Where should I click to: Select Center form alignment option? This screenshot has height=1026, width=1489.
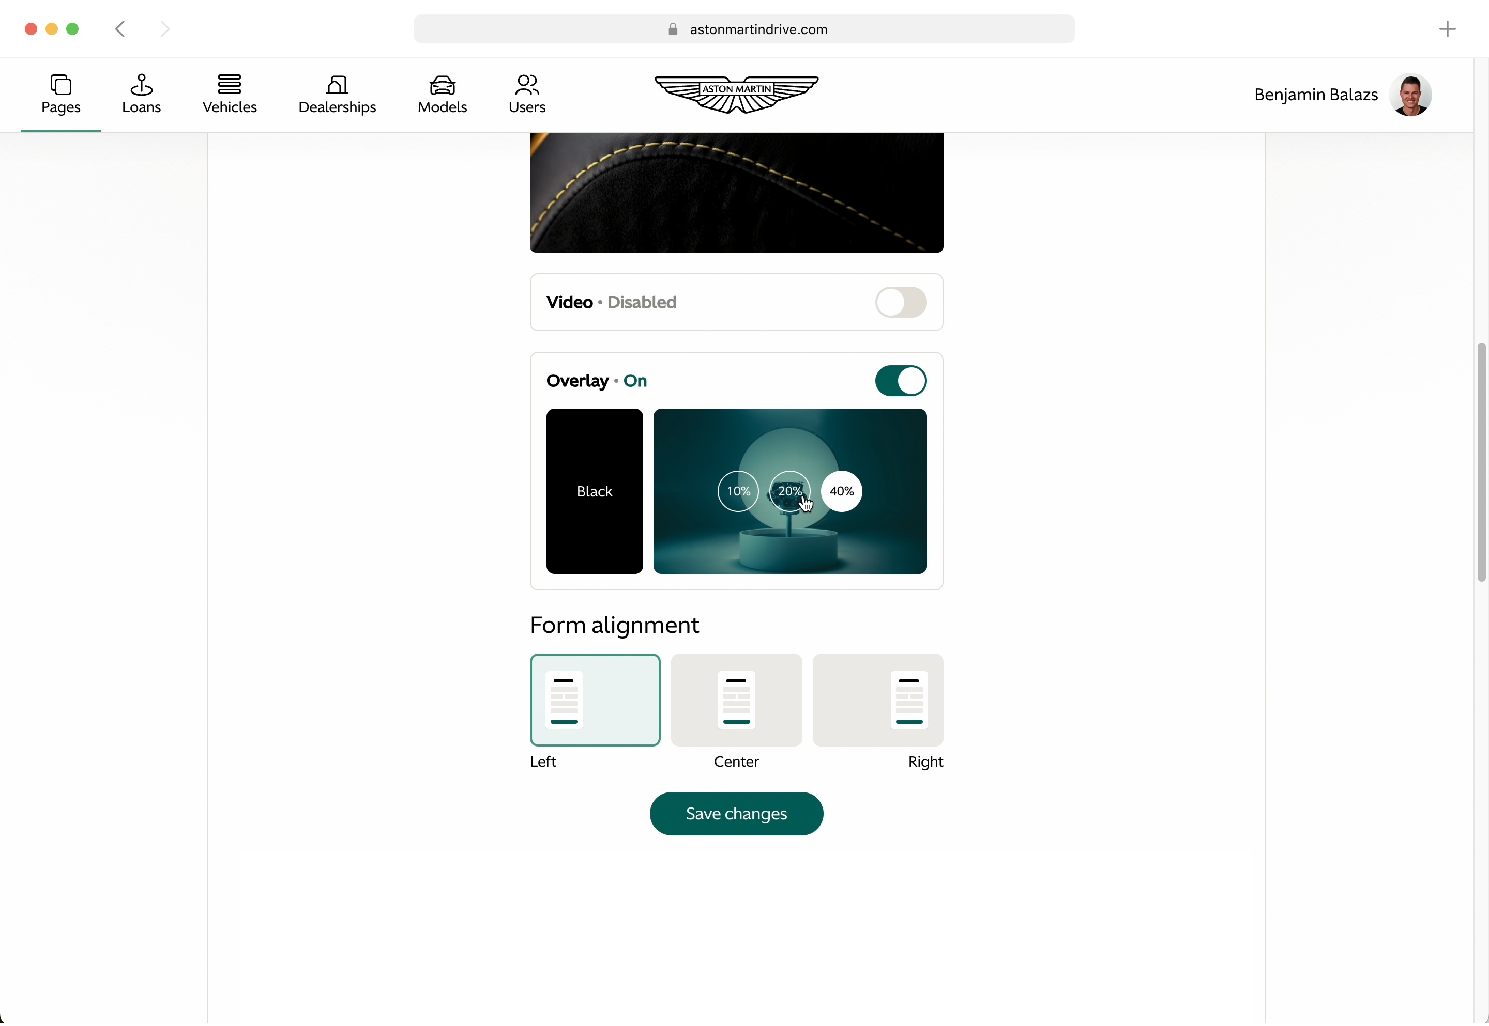(x=736, y=701)
